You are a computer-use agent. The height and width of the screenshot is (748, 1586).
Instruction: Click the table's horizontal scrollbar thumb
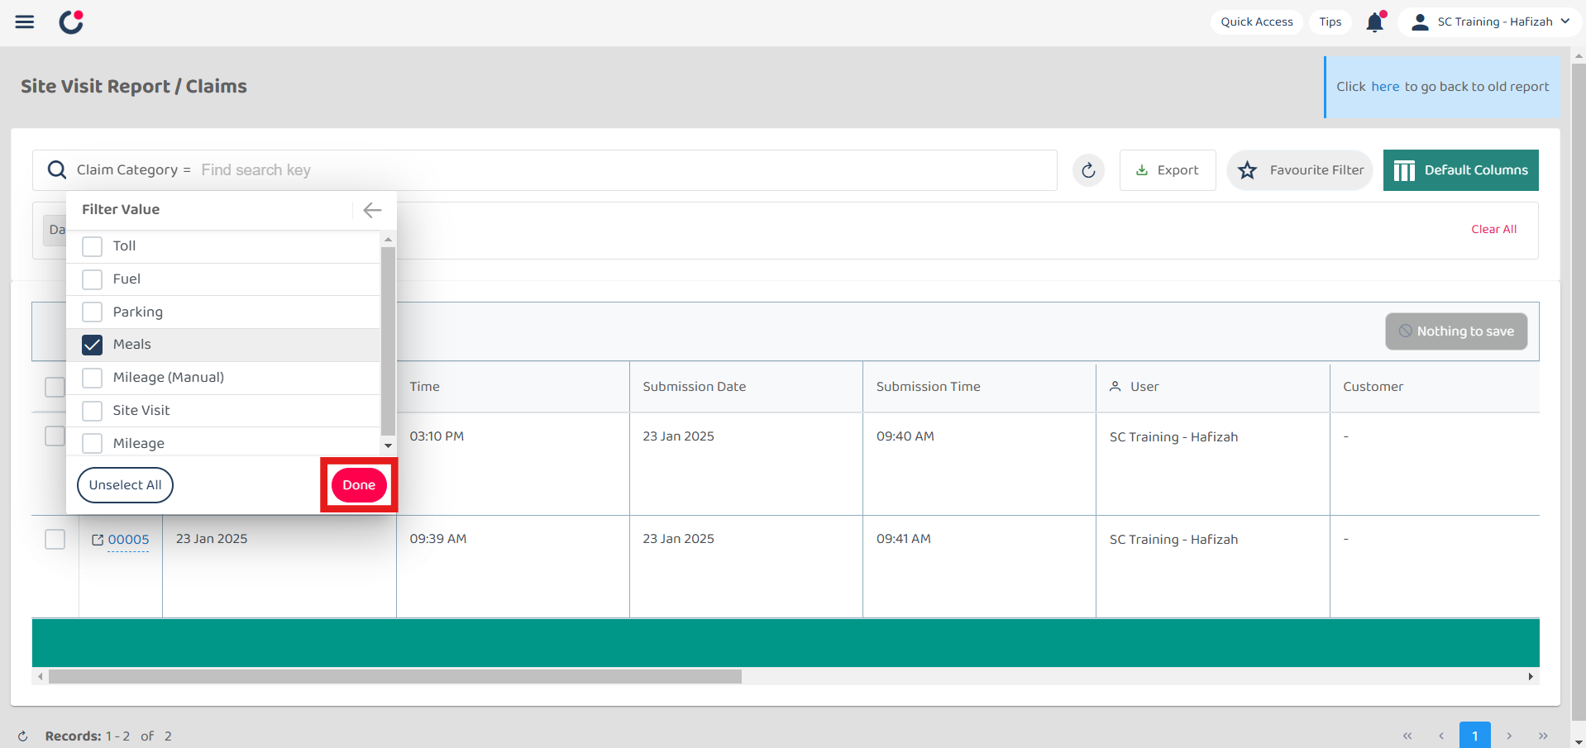(x=395, y=677)
